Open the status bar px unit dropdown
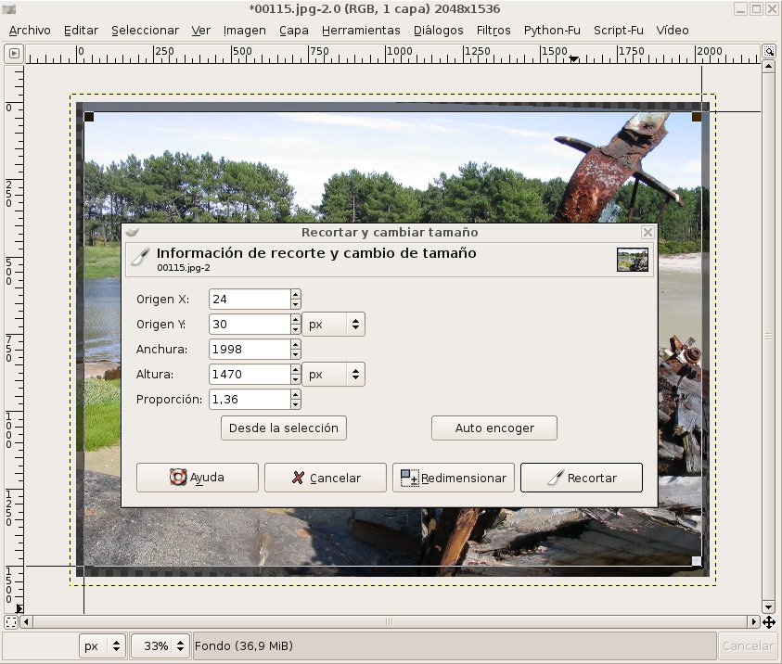Image resolution: width=782 pixels, height=664 pixels. click(102, 646)
